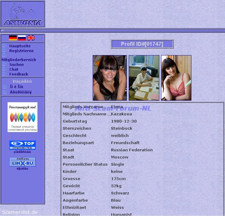The width and height of the screenshot is (225, 216).
Task: View the third photo with striped top
Action: pos(176,78)
